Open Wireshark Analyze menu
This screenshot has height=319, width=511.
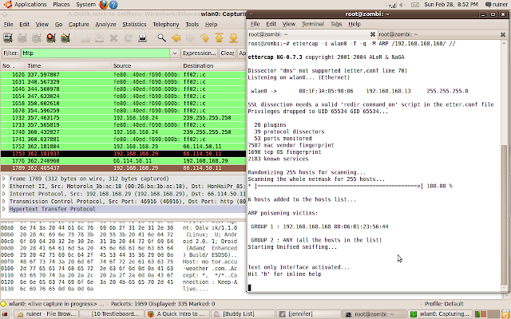pos(105,25)
